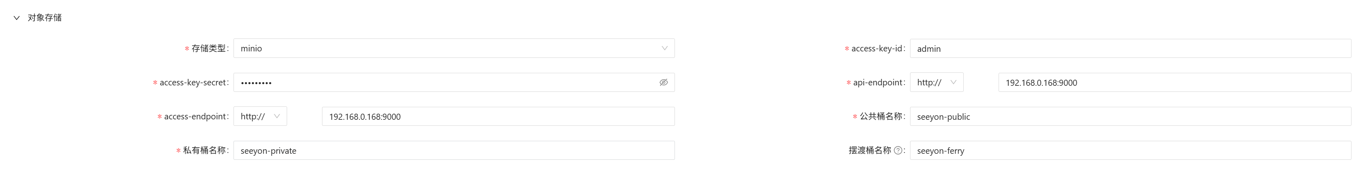Focus the 公共桶名称 field with seeyon-public
1360x176 pixels.
tap(1130, 117)
